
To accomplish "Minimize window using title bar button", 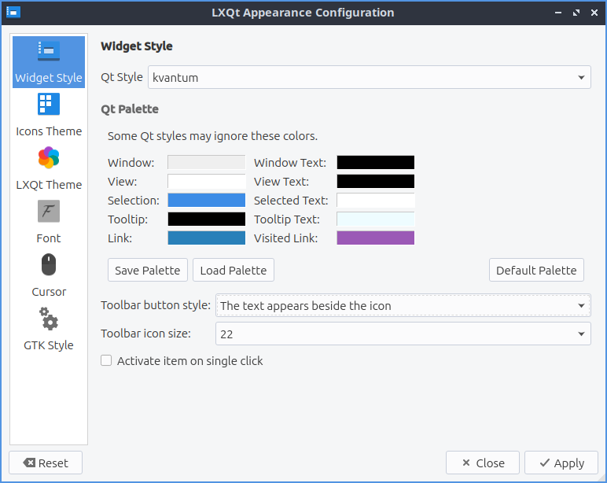I will point(557,13).
